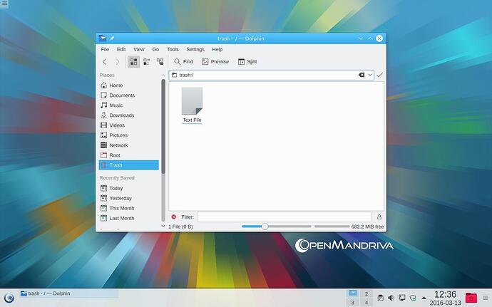Select Trash in Places panel
The image size is (492, 307).
pos(128,165)
